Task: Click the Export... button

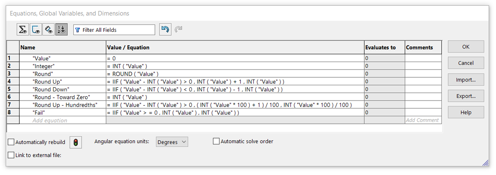Action: pos(466,96)
